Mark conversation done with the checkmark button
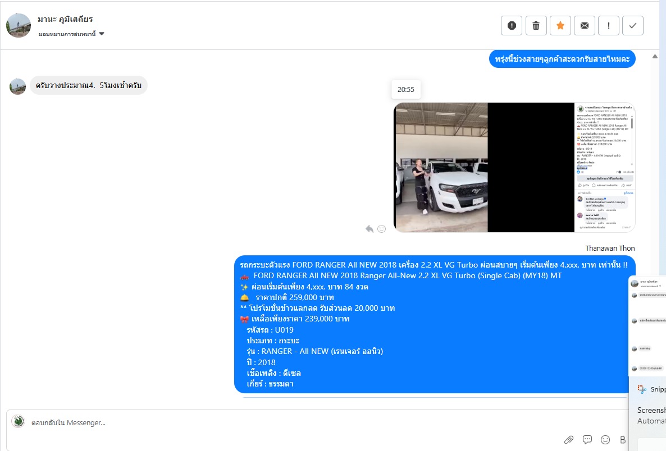The image size is (666, 451). pyautogui.click(x=633, y=25)
